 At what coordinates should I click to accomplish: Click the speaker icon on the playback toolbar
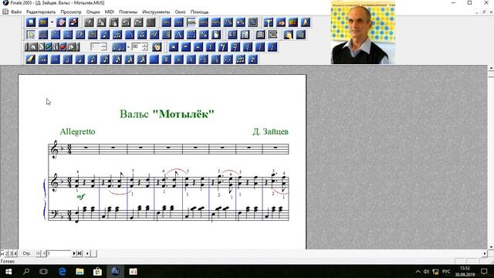point(157,47)
